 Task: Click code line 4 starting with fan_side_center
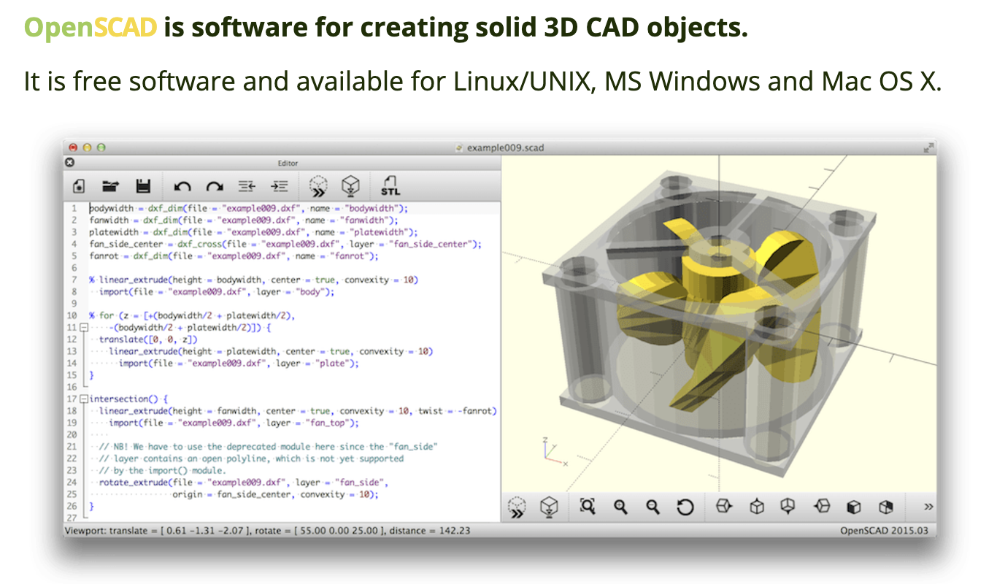[x=285, y=244]
